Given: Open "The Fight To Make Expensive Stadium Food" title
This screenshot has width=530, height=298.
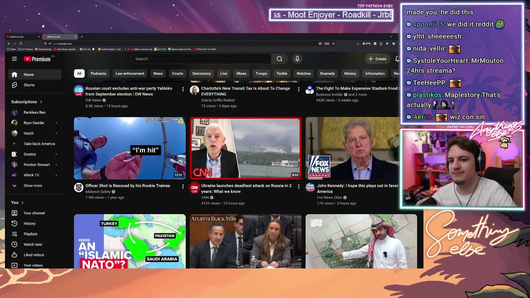Looking at the screenshot, I should point(357,89).
